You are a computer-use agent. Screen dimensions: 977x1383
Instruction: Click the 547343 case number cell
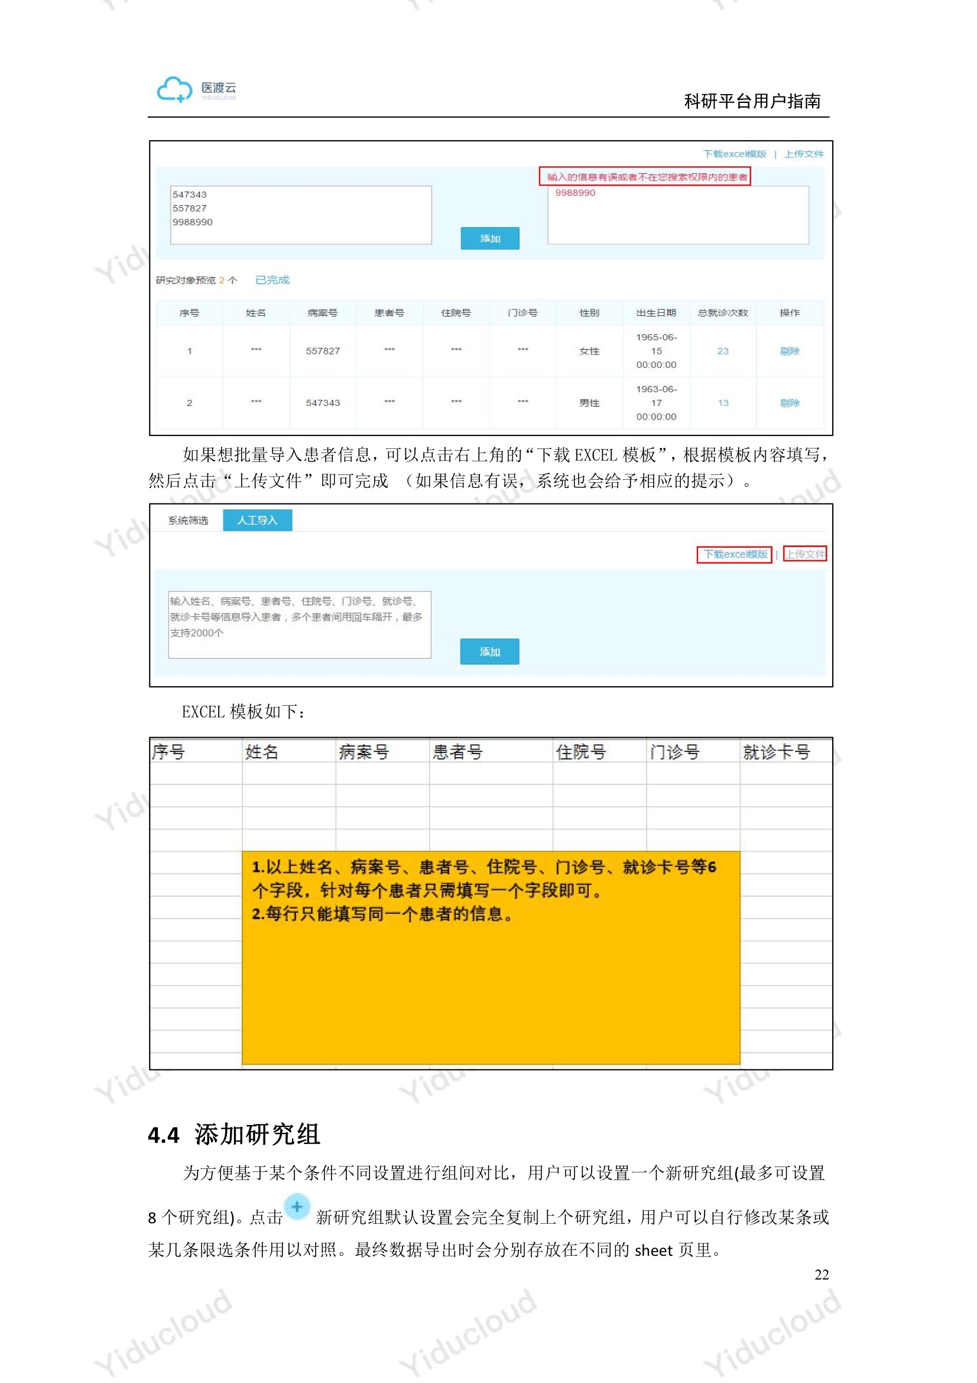coord(323,403)
